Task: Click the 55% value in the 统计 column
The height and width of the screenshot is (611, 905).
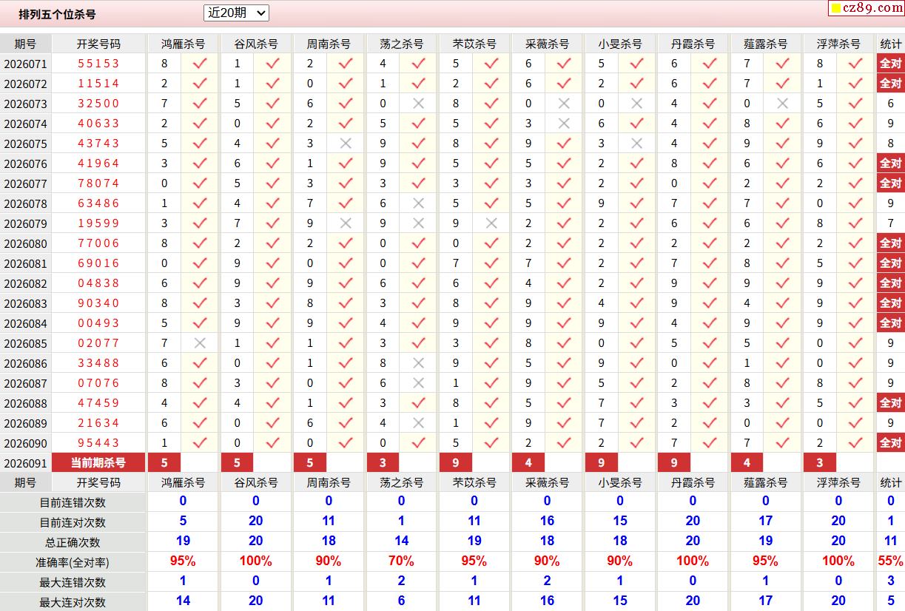Action: (891, 561)
